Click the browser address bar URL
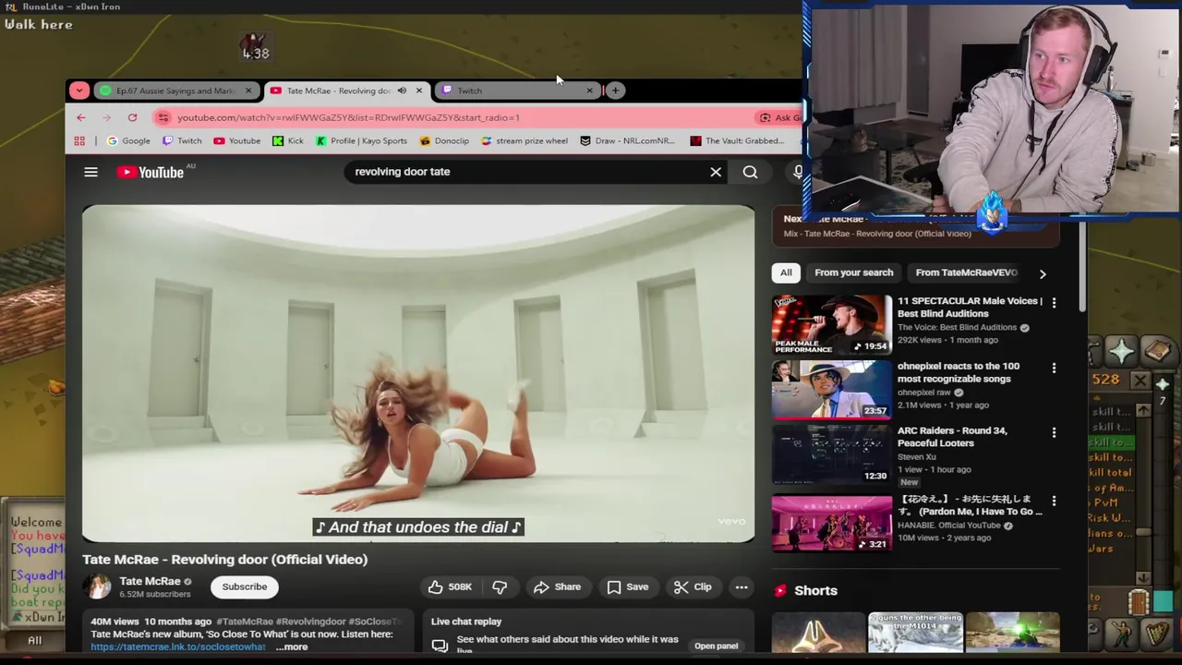 coord(348,117)
